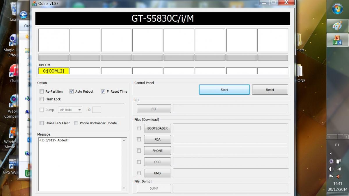
Task: Open Paint from the taskbar
Action: coord(337,26)
